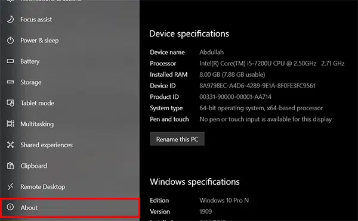Click the Power & sleep power icon
358x221 pixels.
[x=10, y=41]
